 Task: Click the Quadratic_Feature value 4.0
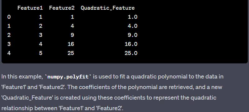point(133,26)
